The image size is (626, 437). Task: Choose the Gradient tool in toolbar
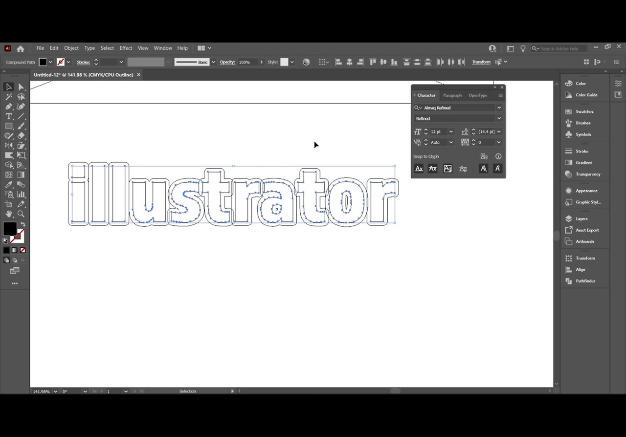tap(21, 175)
